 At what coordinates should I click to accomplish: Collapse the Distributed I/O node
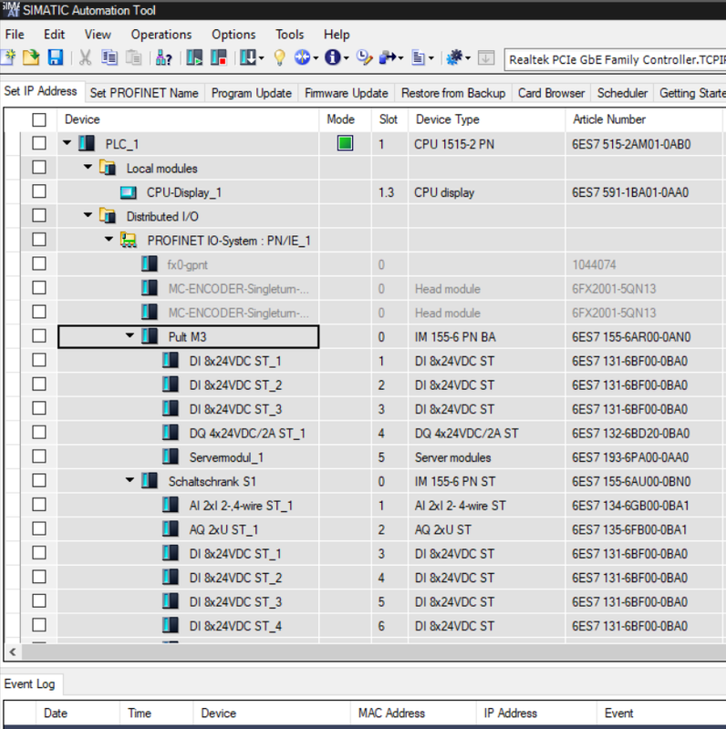88,215
